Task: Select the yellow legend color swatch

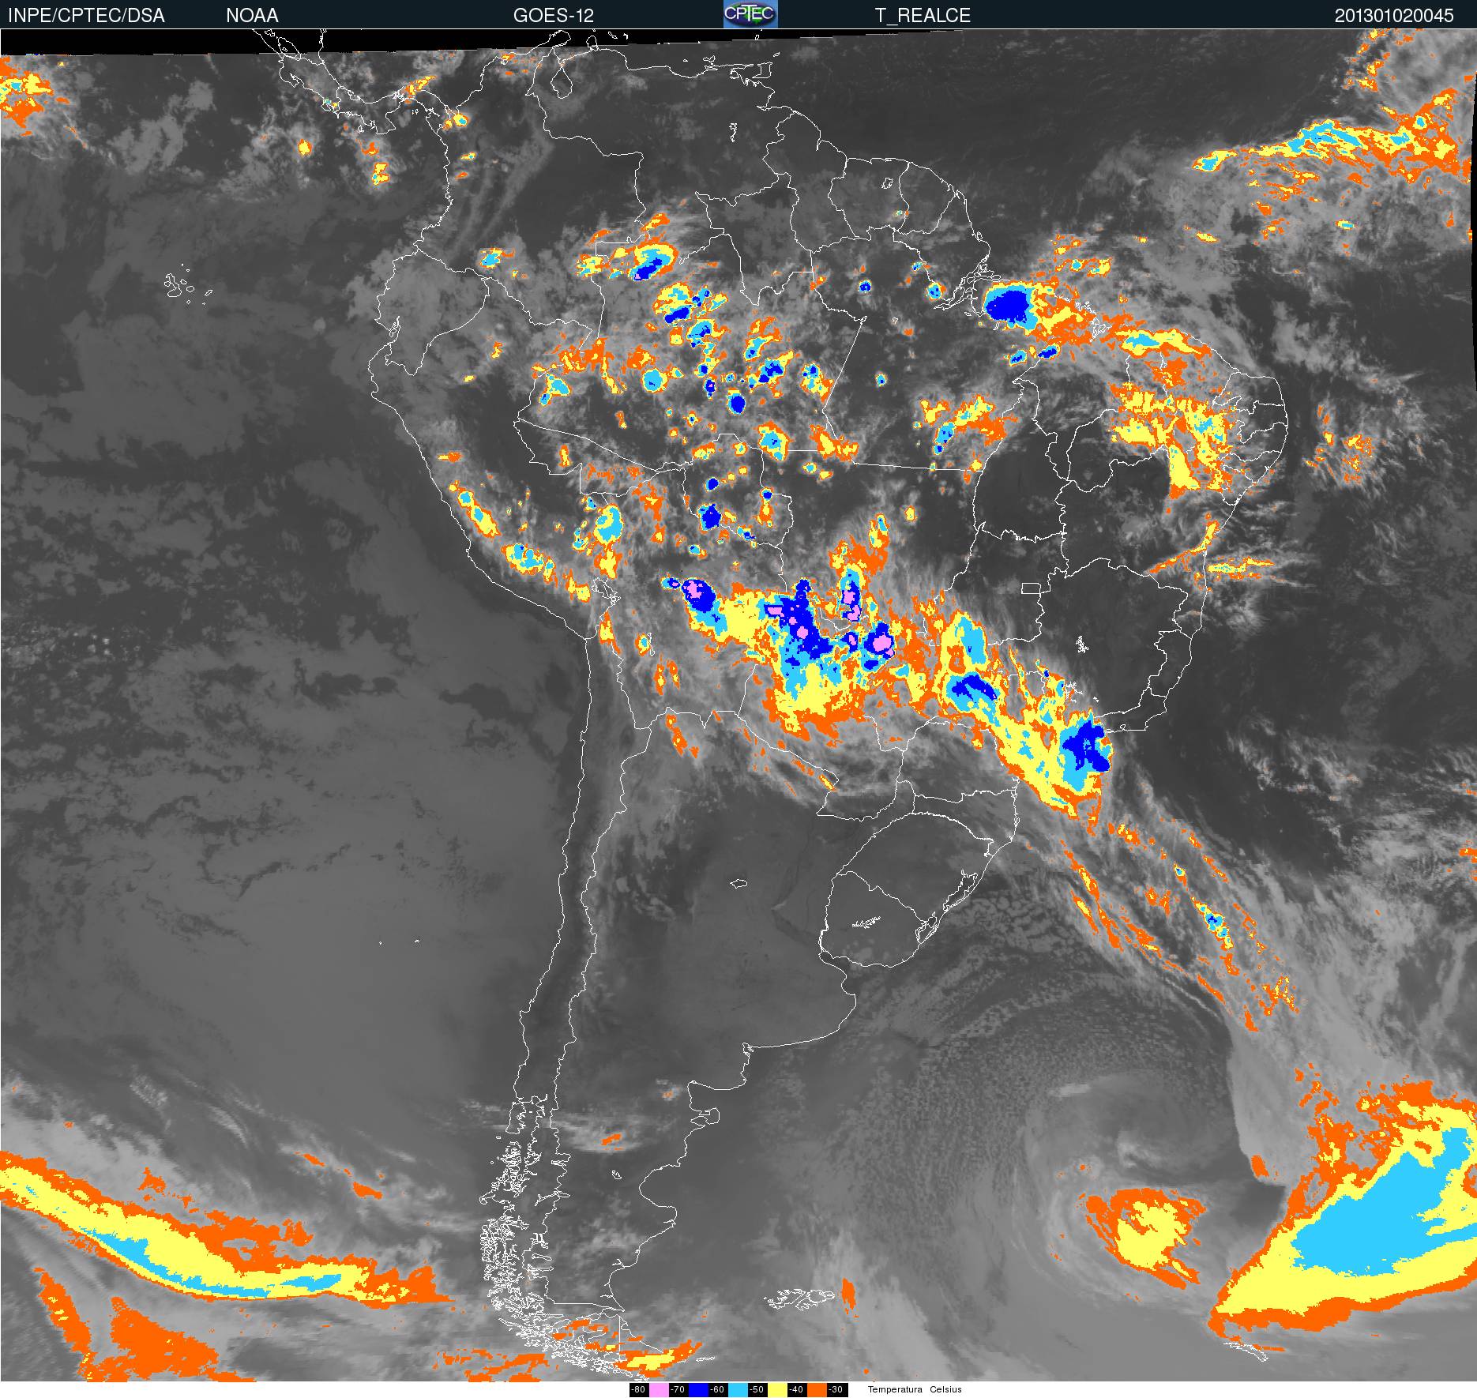Action: 777,1390
